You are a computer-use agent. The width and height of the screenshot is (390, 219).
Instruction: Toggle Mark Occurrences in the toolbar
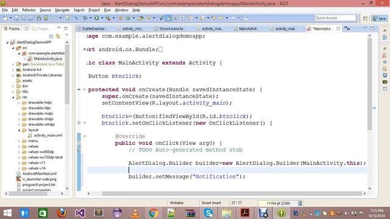pyautogui.click(x=168, y=18)
